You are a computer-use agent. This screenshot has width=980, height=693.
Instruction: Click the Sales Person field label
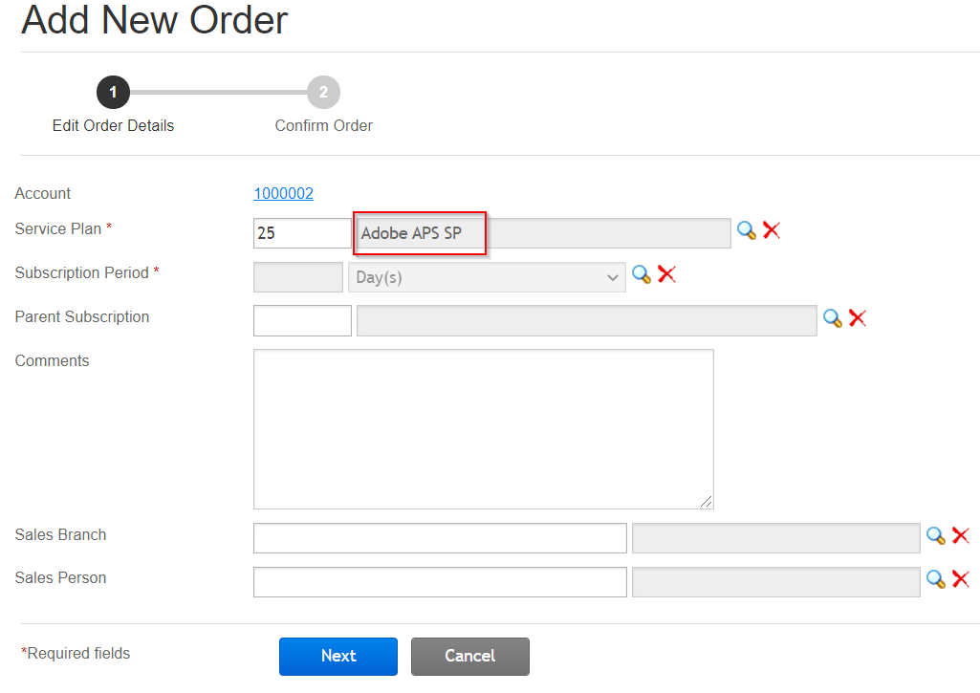click(60, 578)
